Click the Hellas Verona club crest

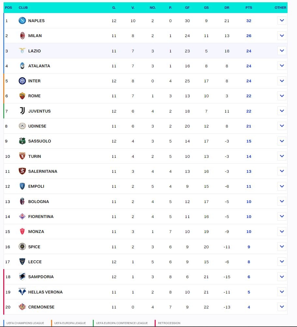22,292
